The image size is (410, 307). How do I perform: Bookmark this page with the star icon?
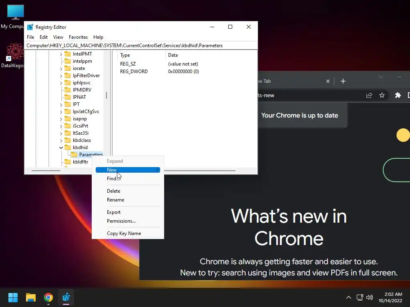tap(382, 95)
